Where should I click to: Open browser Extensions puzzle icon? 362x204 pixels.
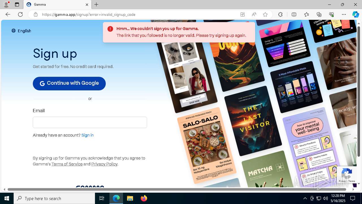click(280, 14)
